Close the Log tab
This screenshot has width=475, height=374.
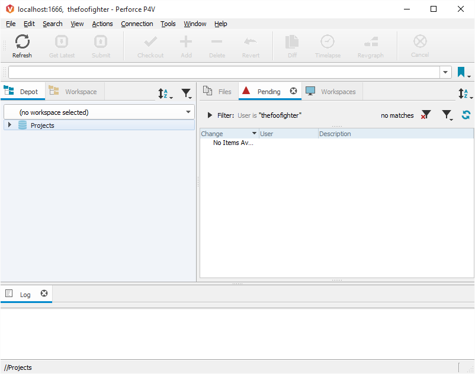click(x=44, y=294)
